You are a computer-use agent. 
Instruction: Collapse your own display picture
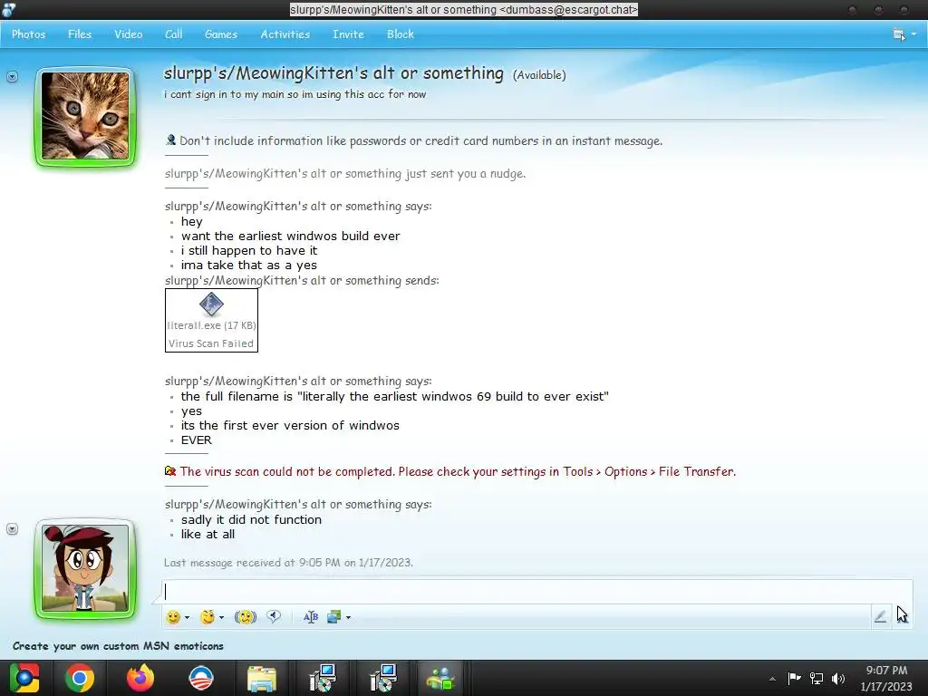tap(12, 529)
